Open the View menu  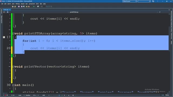pos(13,4)
